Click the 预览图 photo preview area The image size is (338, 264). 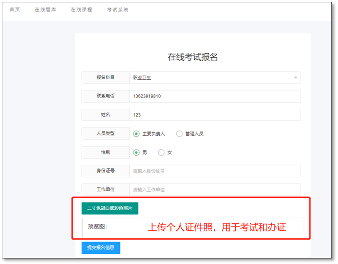tap(192, 227)
